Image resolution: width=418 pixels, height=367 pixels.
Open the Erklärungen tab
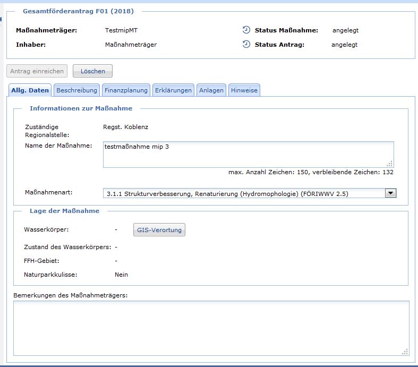point(173,90)
